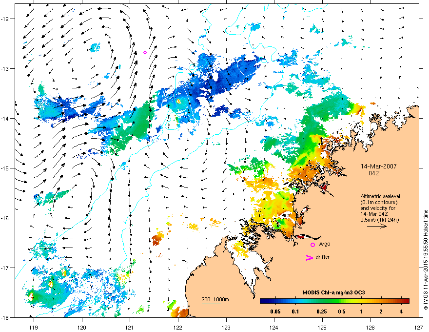Screen dimensions: 429x332
Task: Click the Argo legend circle symbol
Action: pos(312,245)
